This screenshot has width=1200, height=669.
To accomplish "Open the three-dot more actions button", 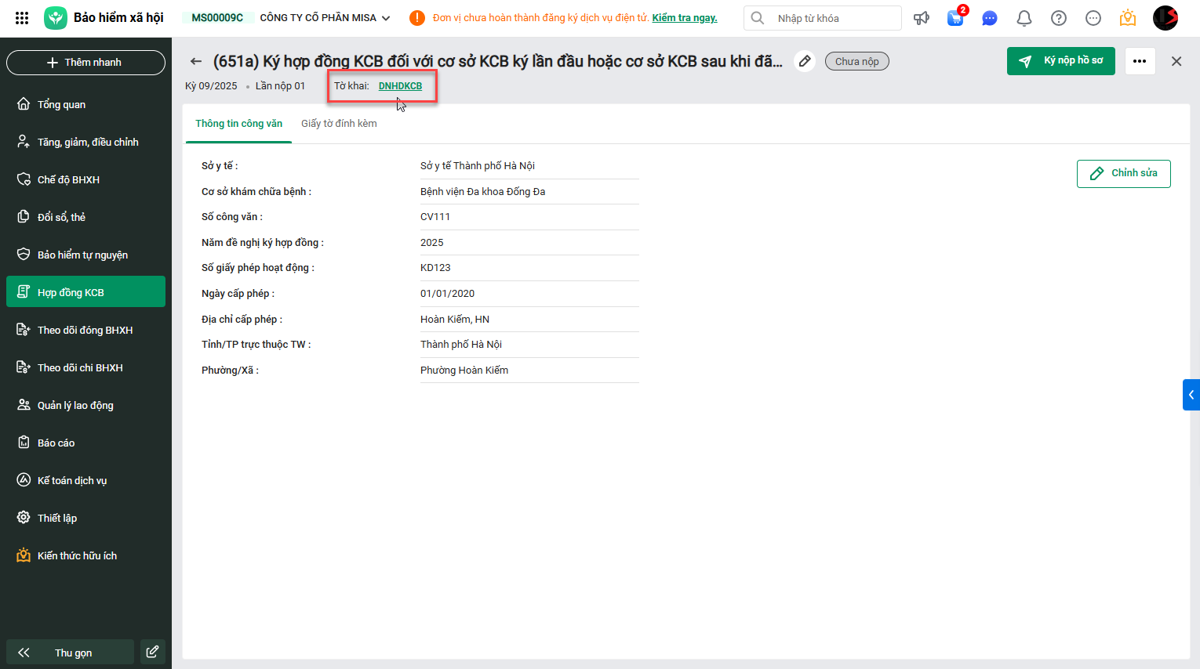I will click(1140, 61).
